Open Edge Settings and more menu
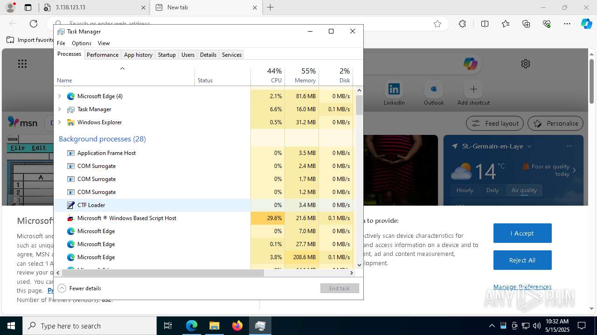Viewport: 597px width, 335px height. click(567, 24)
